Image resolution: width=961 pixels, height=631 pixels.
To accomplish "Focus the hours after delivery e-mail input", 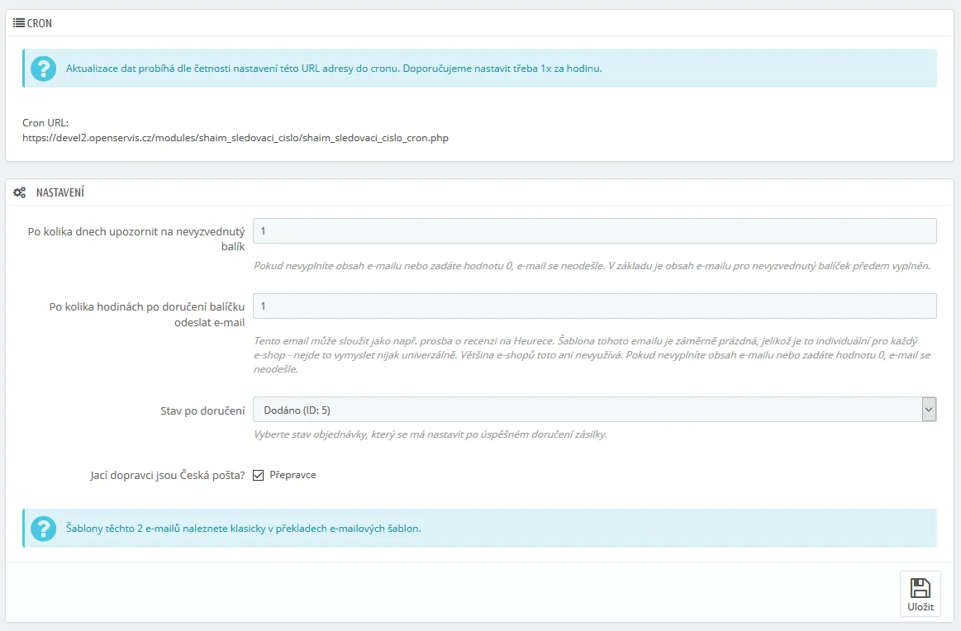I will click(x=594, y=306).
